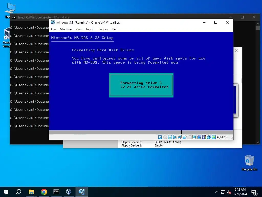The height and width of the screenshot is (197, 262).
Task: Click the 'Floppy Device 0:' label
Action: point(132,142)
